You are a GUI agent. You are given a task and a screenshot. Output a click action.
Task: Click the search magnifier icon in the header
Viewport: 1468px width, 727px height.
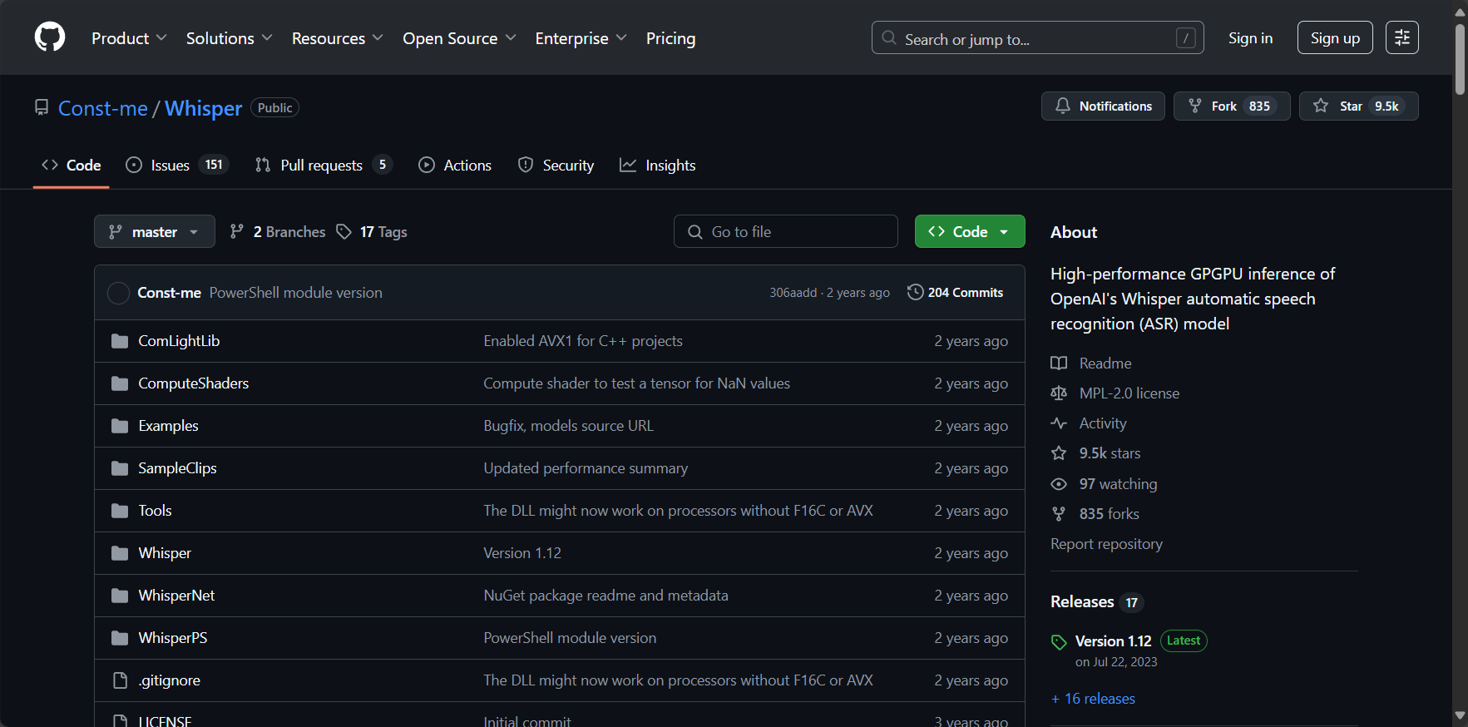click(x=889, y=38)
